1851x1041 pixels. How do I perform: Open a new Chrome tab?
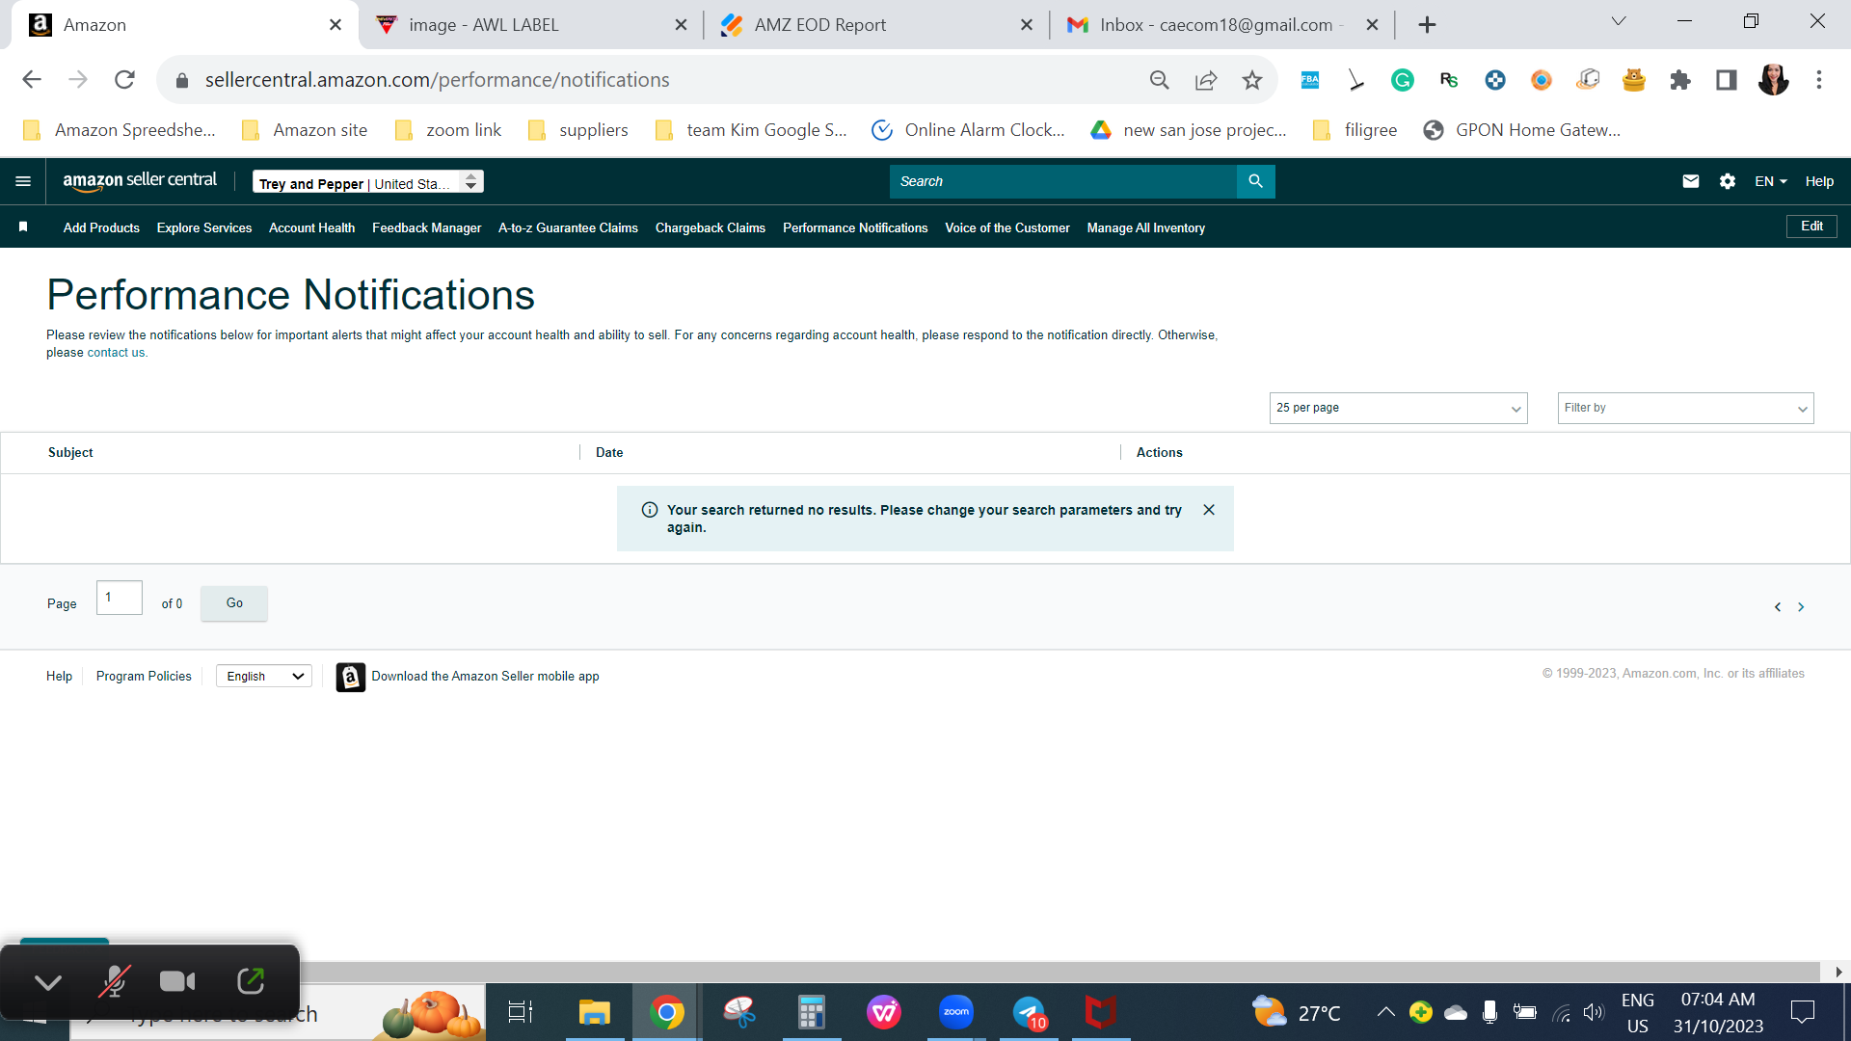(1427, 25)
